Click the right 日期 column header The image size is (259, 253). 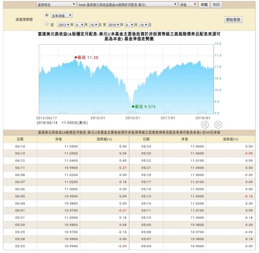click(146, 139)
